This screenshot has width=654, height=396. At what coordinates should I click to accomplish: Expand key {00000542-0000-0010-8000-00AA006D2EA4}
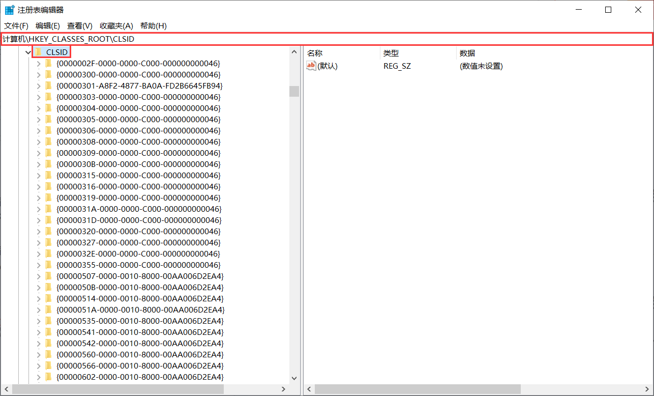[x=39, y=343]
